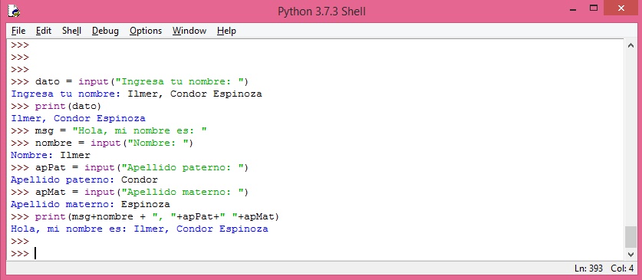Open the Debug menu

pyautogui.click(x=105, y=31)
